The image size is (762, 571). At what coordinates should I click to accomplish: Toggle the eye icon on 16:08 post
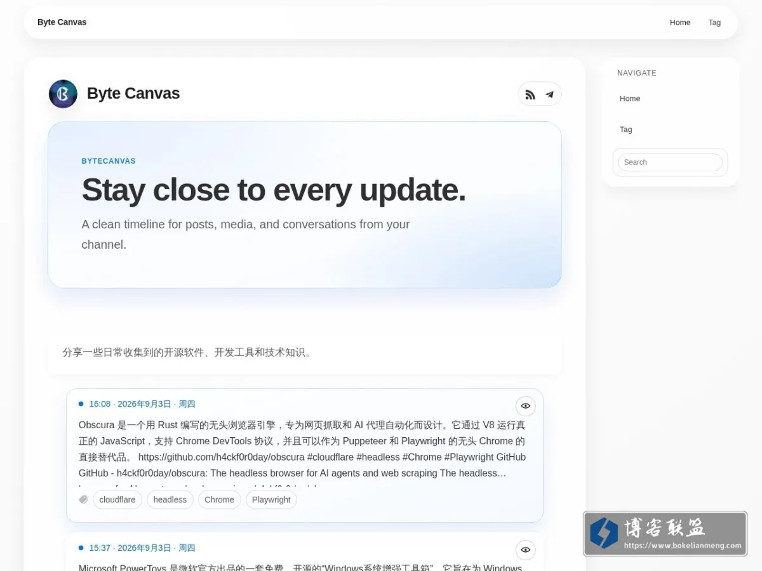(x=525, y=406)
